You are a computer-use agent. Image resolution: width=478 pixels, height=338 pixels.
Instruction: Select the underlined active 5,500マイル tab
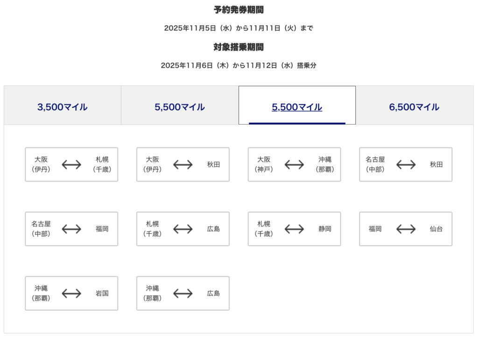click(x=297, y=107)
